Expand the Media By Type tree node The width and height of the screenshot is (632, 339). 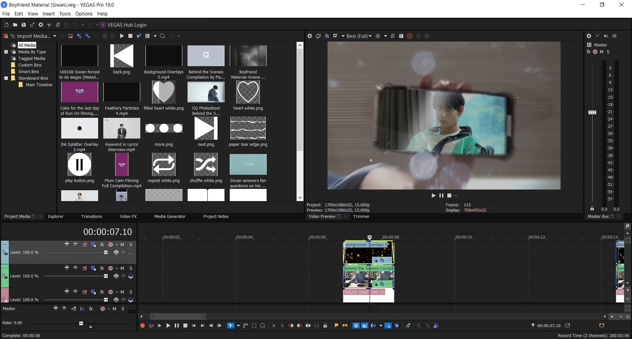[6, 52]
